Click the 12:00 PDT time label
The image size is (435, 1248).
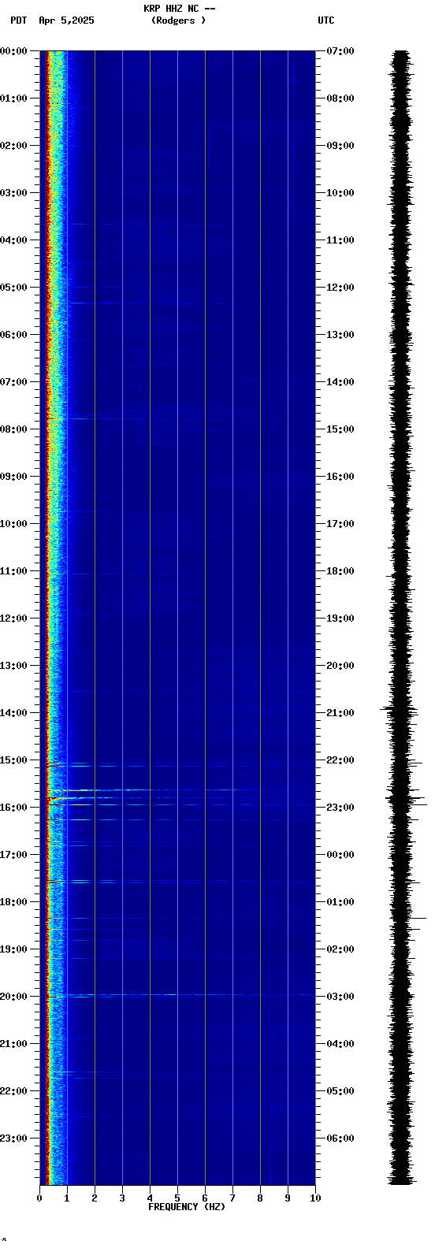point(14,618)
